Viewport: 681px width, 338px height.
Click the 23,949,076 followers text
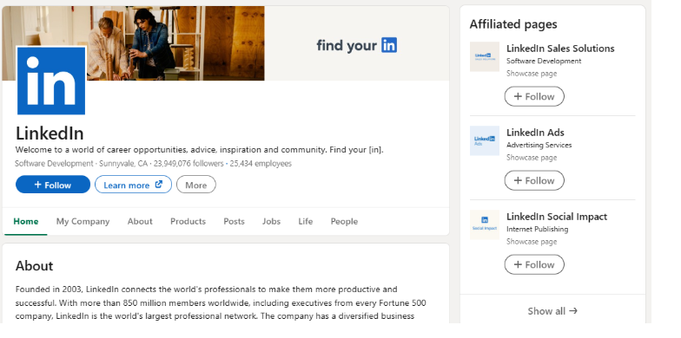(x=188, y=163)
